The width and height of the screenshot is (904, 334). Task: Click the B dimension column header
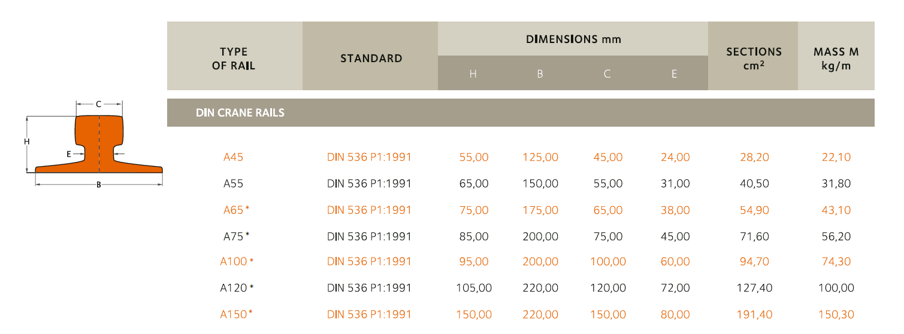540,75
